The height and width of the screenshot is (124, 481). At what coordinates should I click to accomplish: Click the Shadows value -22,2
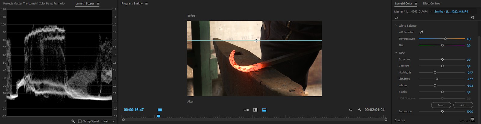point(470,79)
